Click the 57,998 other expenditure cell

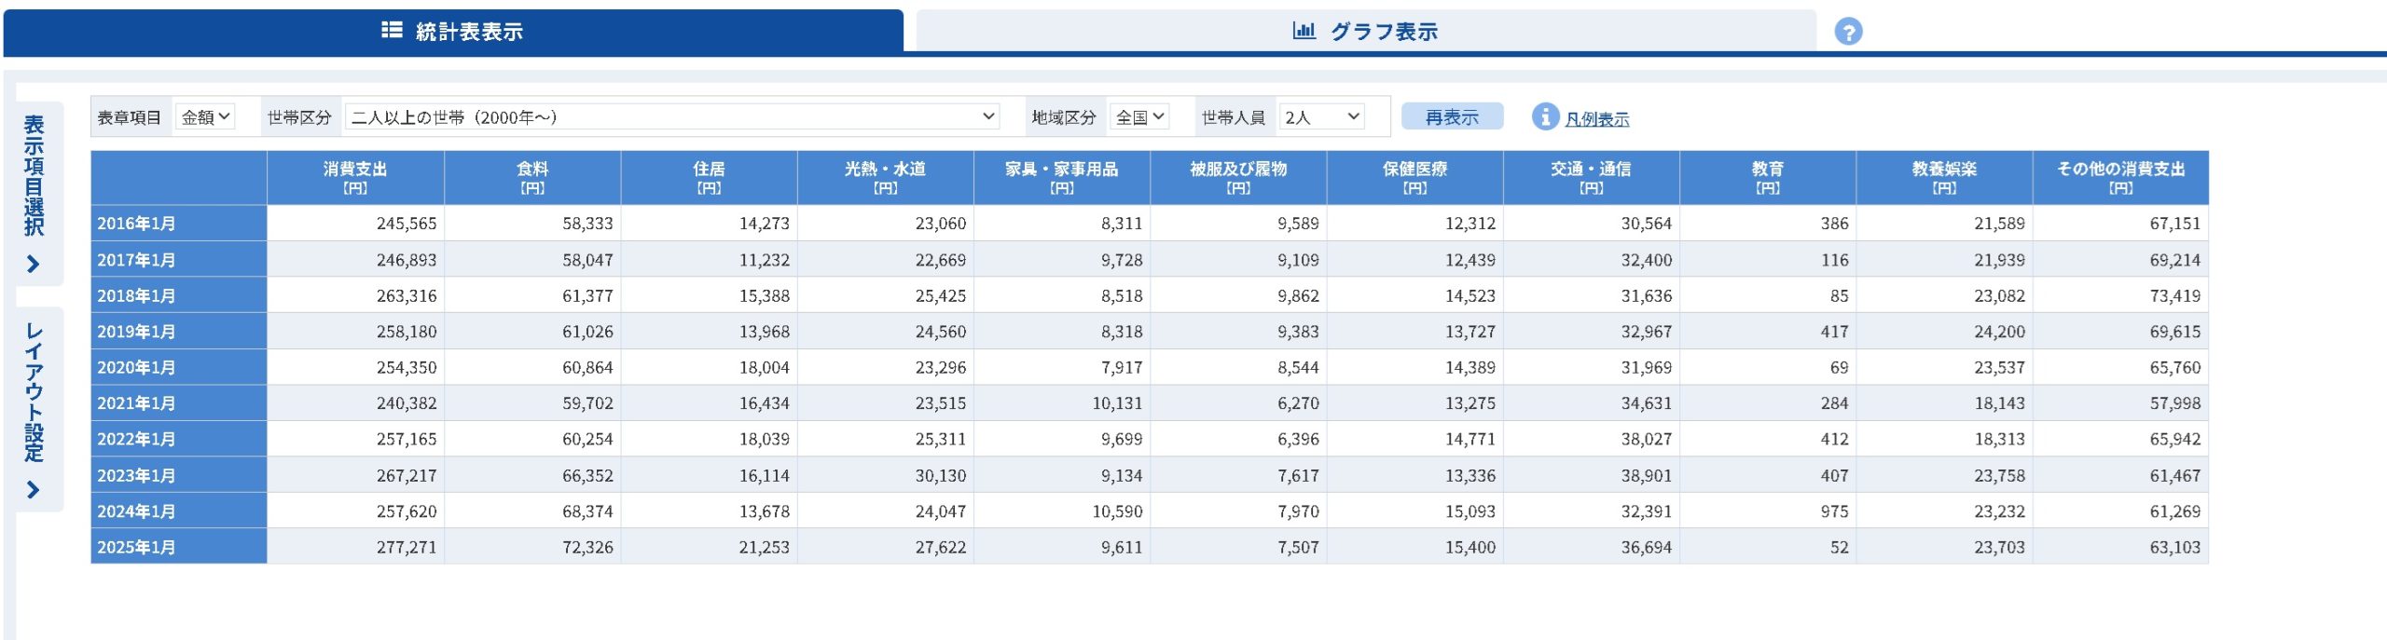click(2120, 403)
